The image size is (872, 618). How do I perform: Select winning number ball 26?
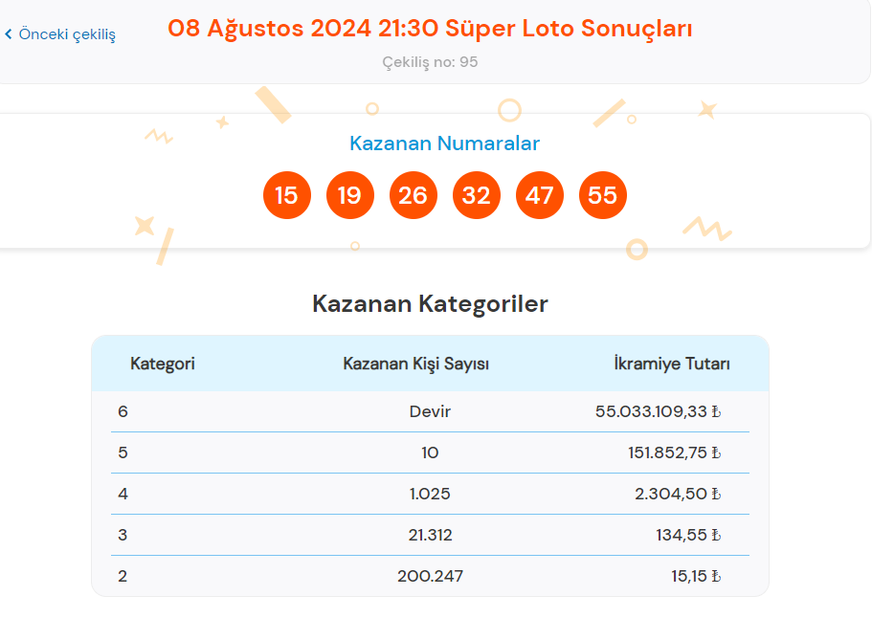(414, 195)
